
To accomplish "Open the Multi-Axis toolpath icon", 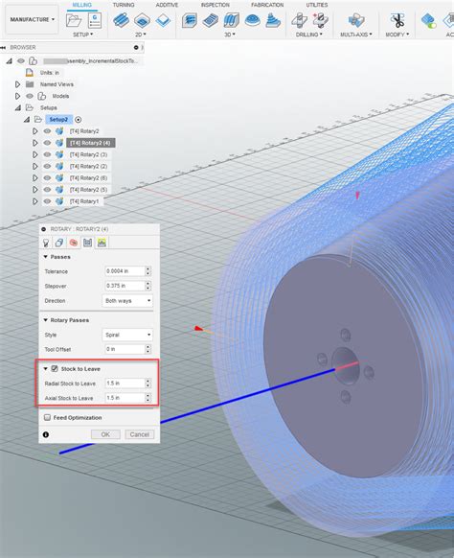I will click(356, 21).
